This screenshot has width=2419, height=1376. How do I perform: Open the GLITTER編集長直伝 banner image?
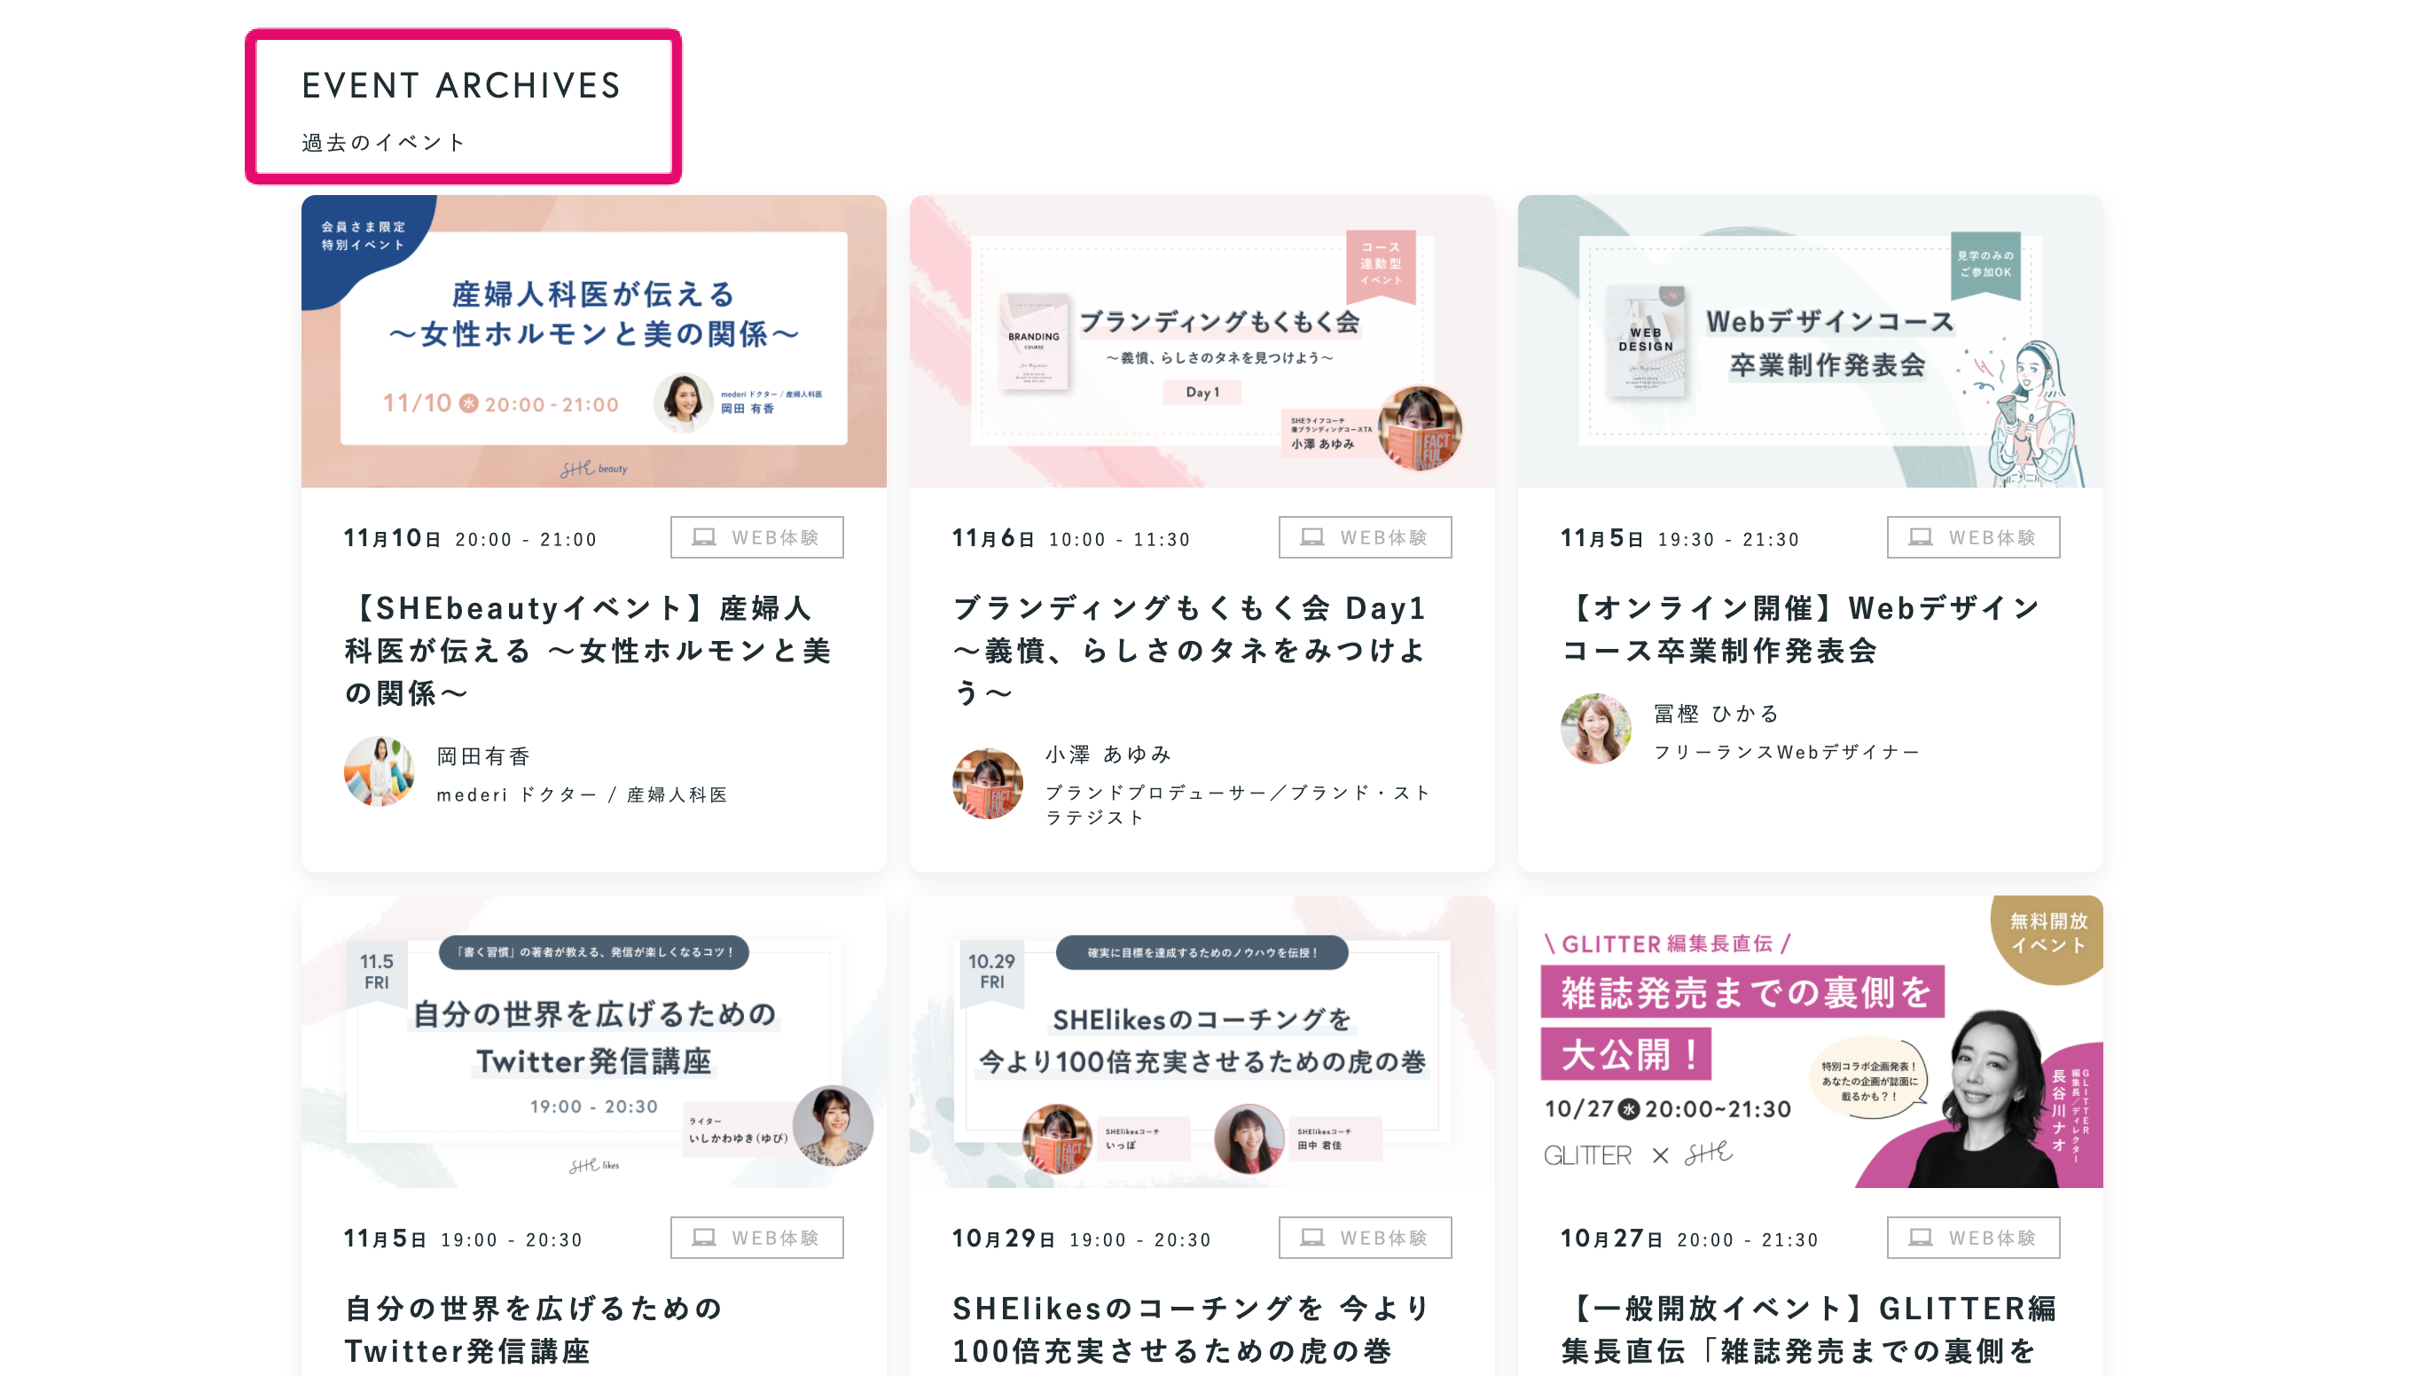point(1810,1042)
